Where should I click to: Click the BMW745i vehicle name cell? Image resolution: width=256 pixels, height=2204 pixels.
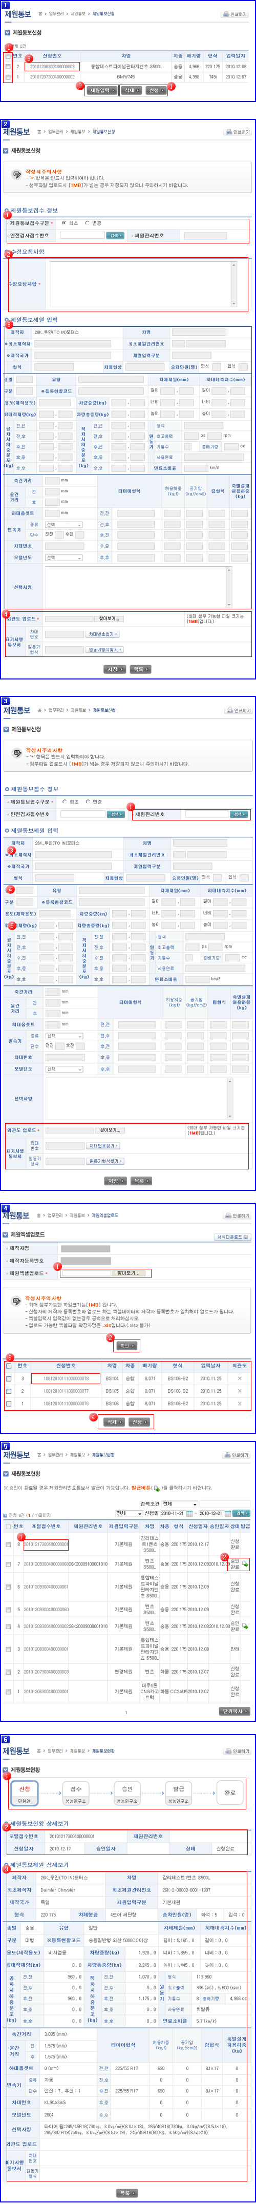click(126, 77)
